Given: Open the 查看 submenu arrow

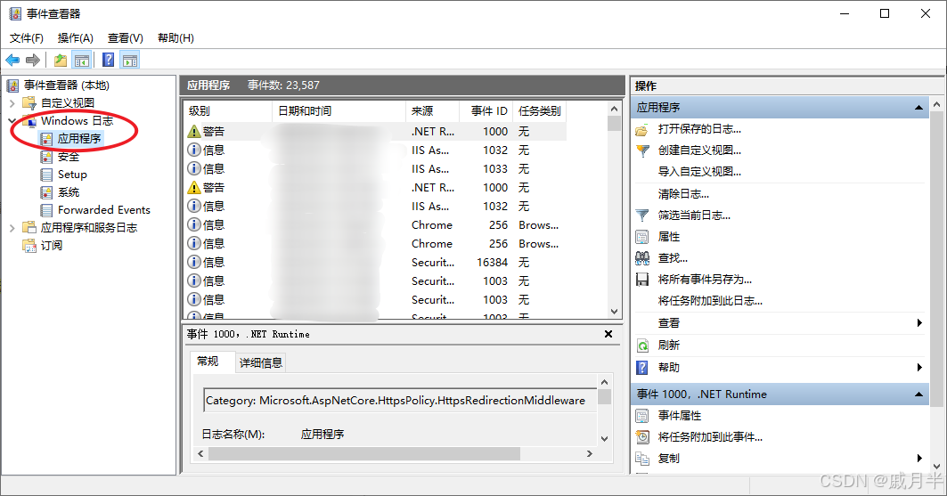Looking at the screenshot, I should [x=919, y=323].
